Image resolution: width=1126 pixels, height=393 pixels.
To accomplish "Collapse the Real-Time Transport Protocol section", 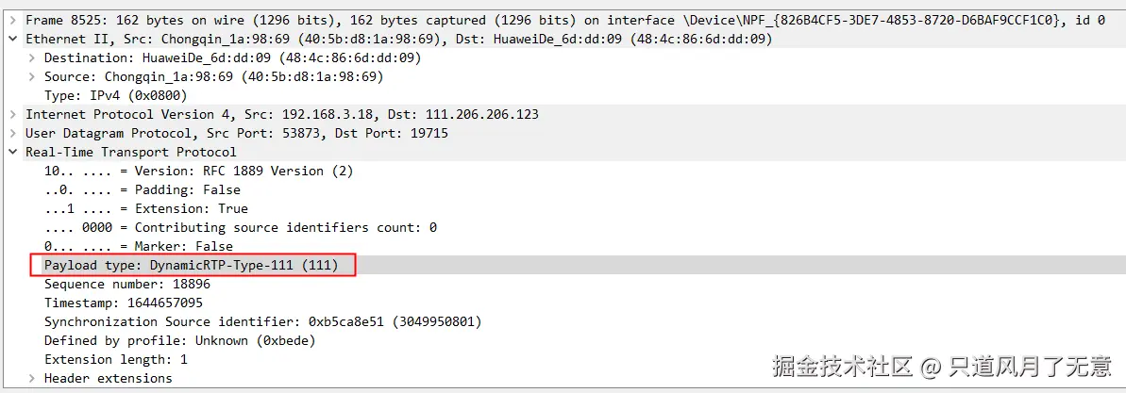I will tap(11, 152).
